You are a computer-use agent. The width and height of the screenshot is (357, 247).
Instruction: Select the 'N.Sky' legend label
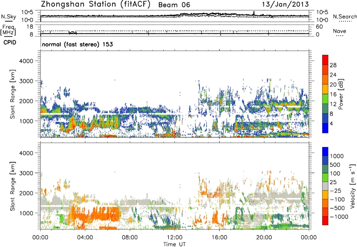pyautogui.click(x=8, y=16)
